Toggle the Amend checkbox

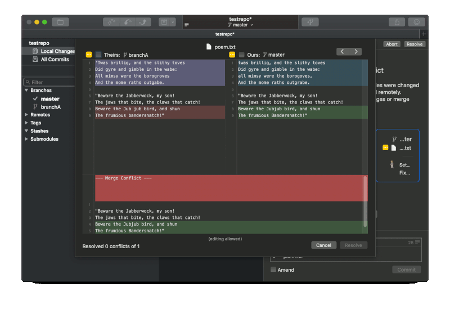(x=273, y=269)
